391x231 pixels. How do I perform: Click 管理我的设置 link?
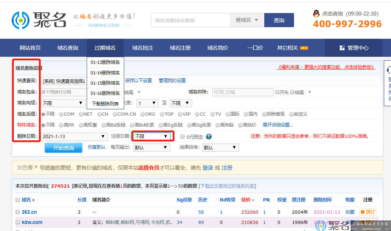pyautogui.click(x=172, y=80)
